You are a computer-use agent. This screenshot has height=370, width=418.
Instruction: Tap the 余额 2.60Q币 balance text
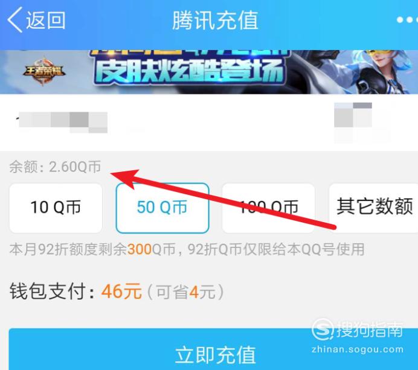(x=55, y=167)
